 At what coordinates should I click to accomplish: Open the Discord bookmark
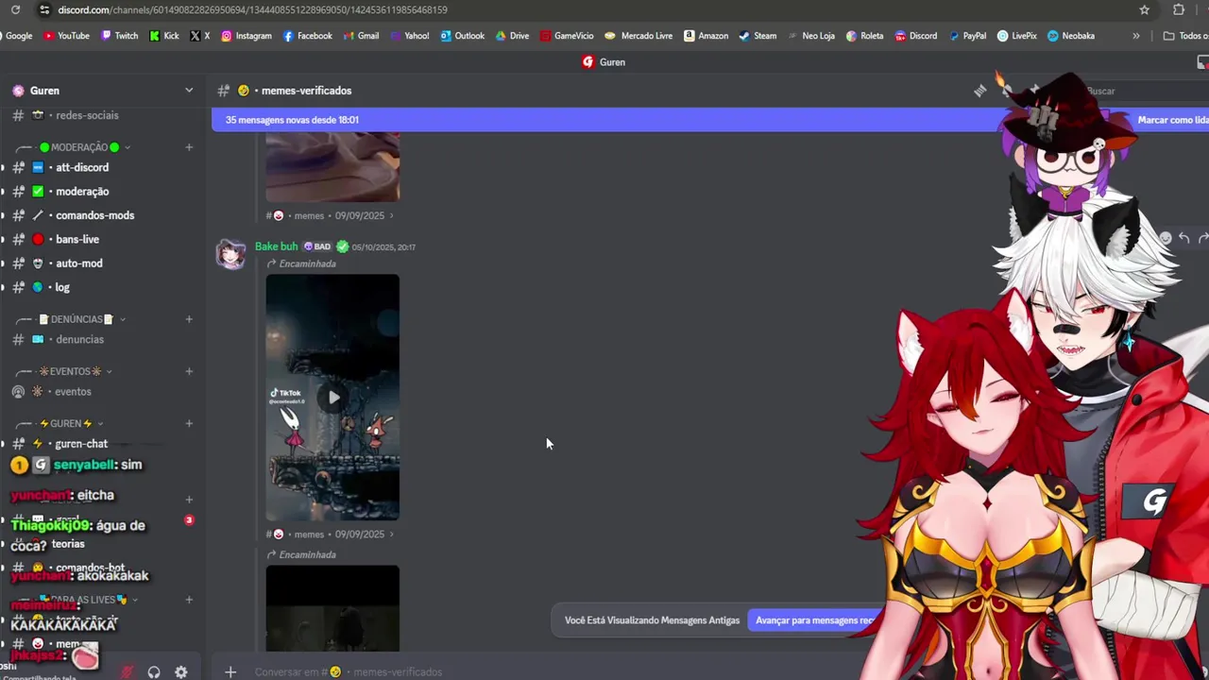click(x=916, y=36)
